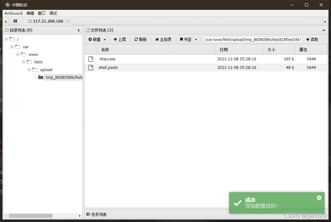Open the 编辑 menu

[x=30, y=13]
